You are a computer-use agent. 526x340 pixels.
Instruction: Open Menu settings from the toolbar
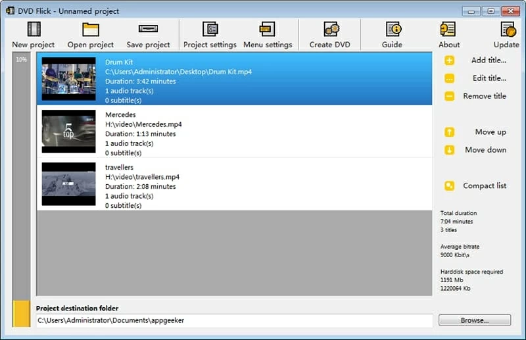(267, 30)
